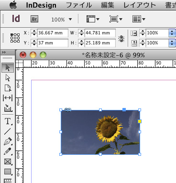176x183 pixels.
Task: Expand the tools panel double arrows
Action: [4, 53]
